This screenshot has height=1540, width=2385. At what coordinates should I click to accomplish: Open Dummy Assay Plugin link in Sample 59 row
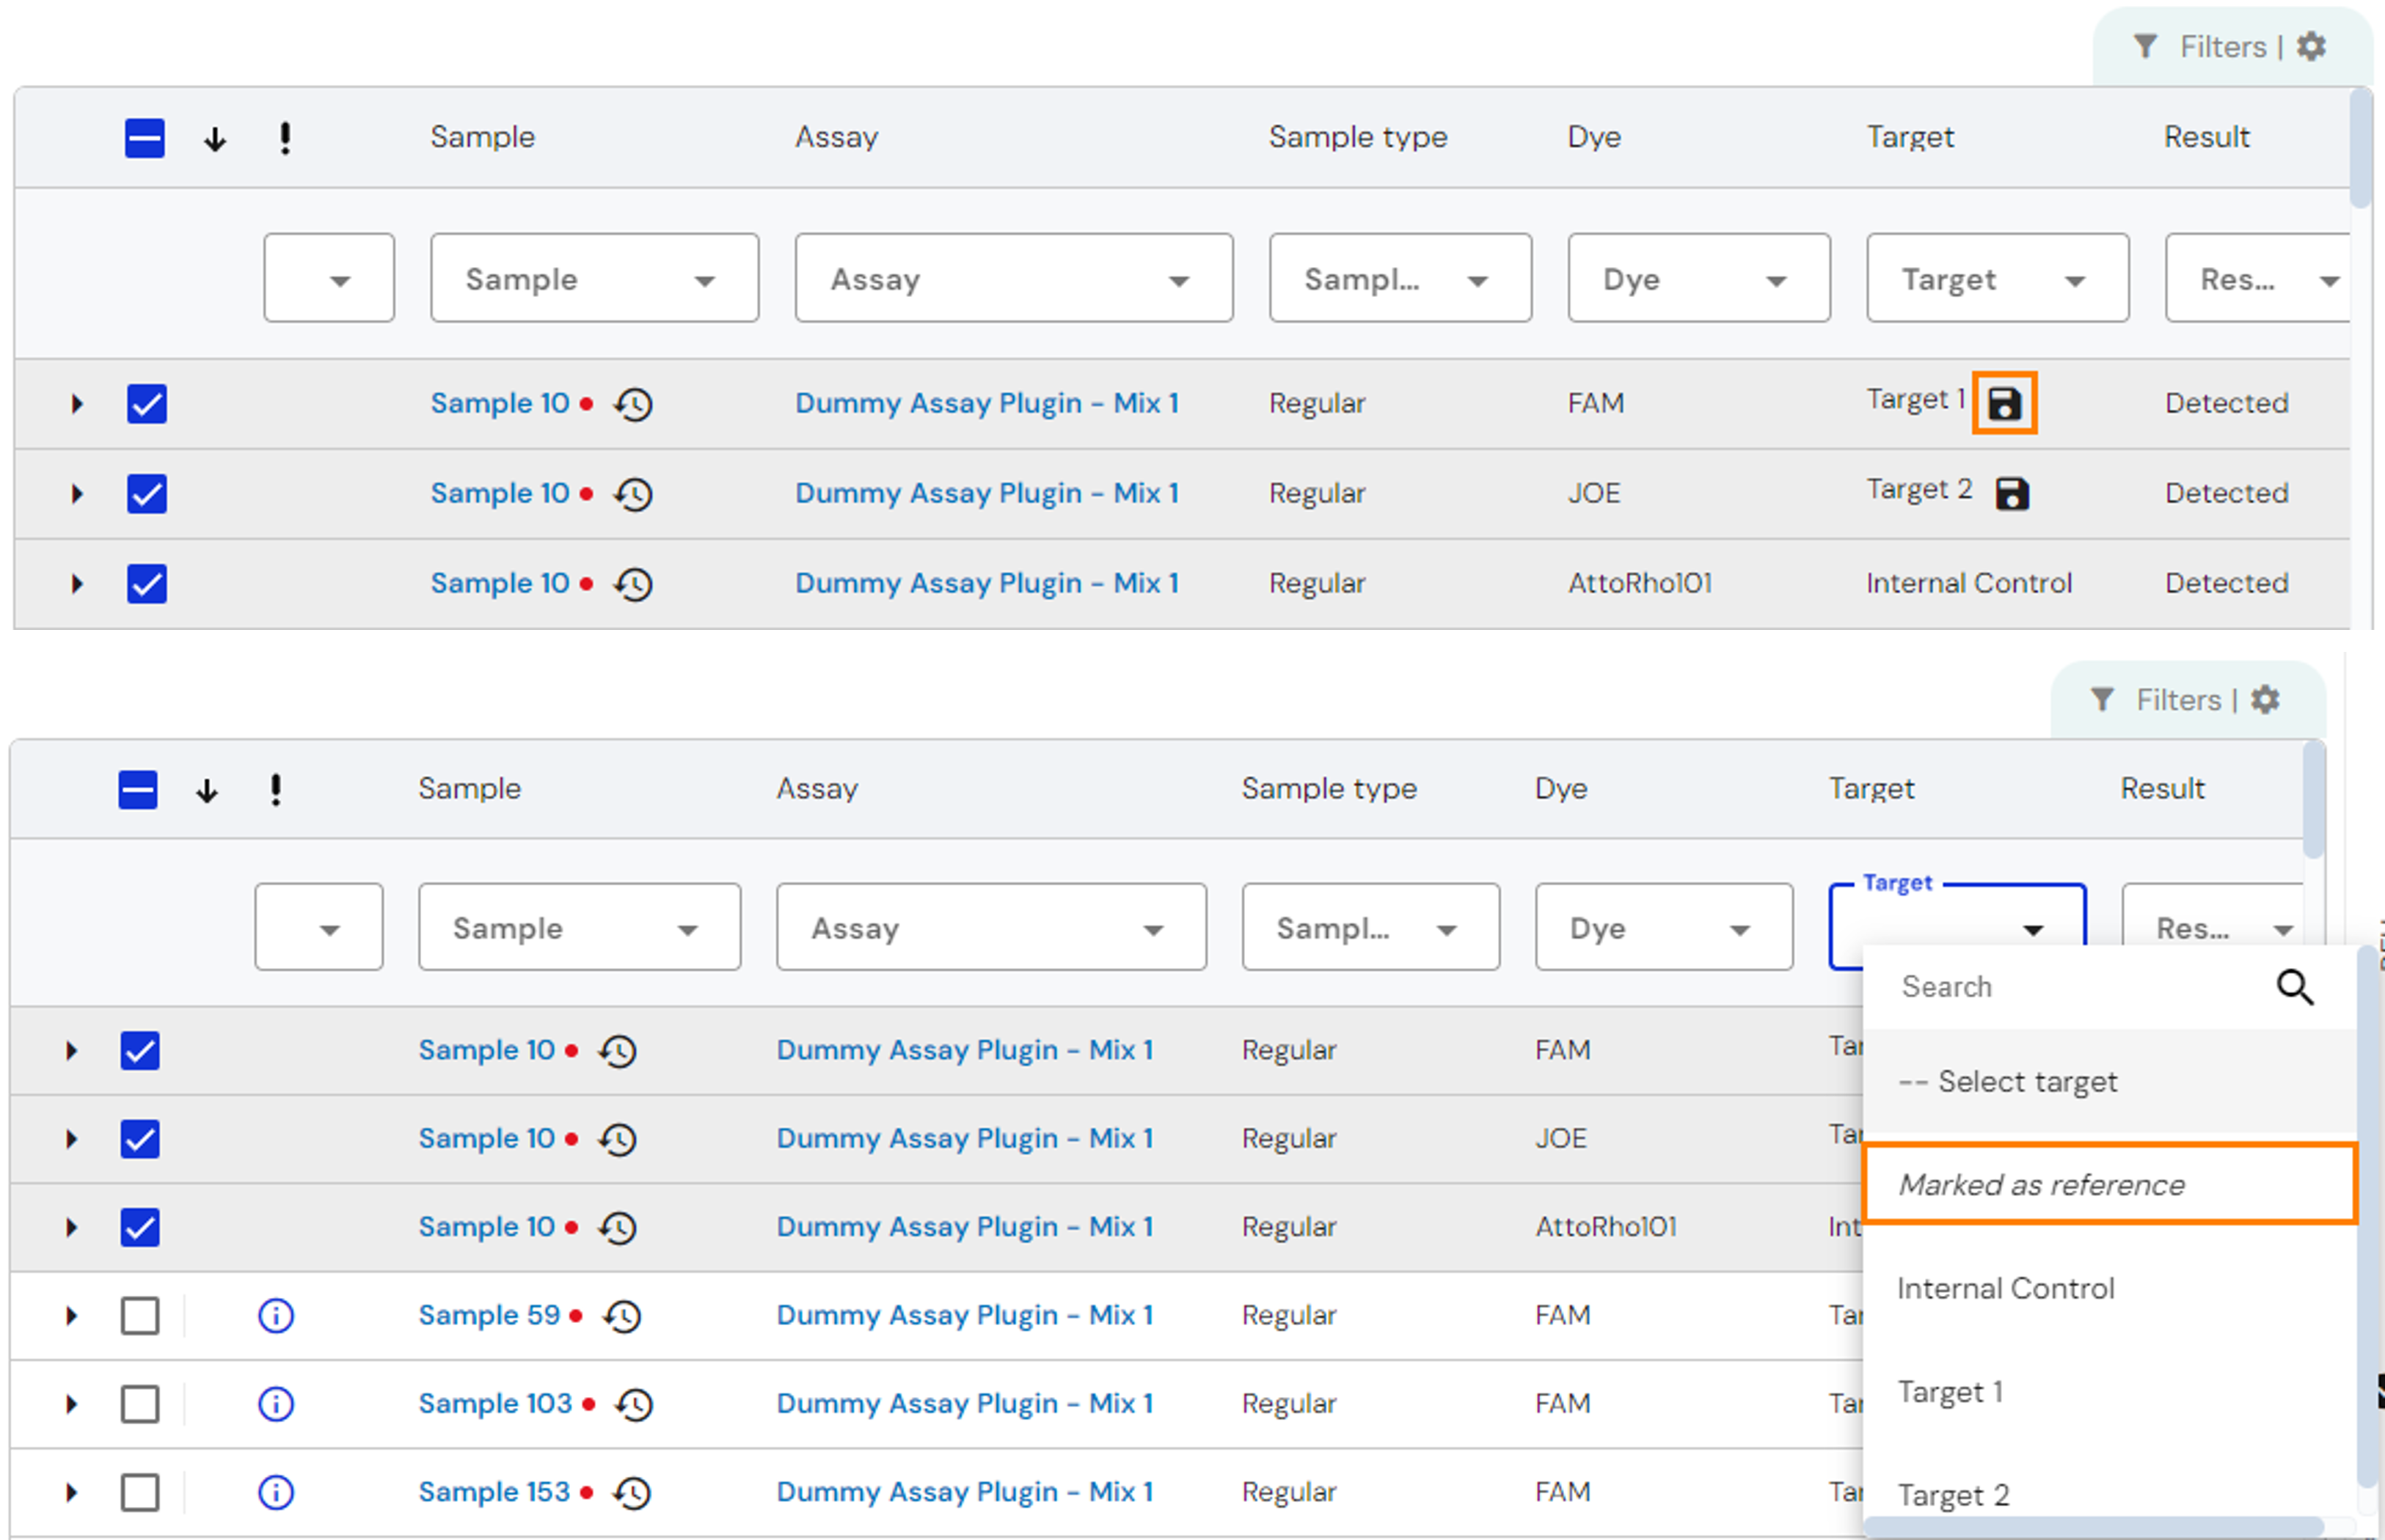coord(965,1316)
